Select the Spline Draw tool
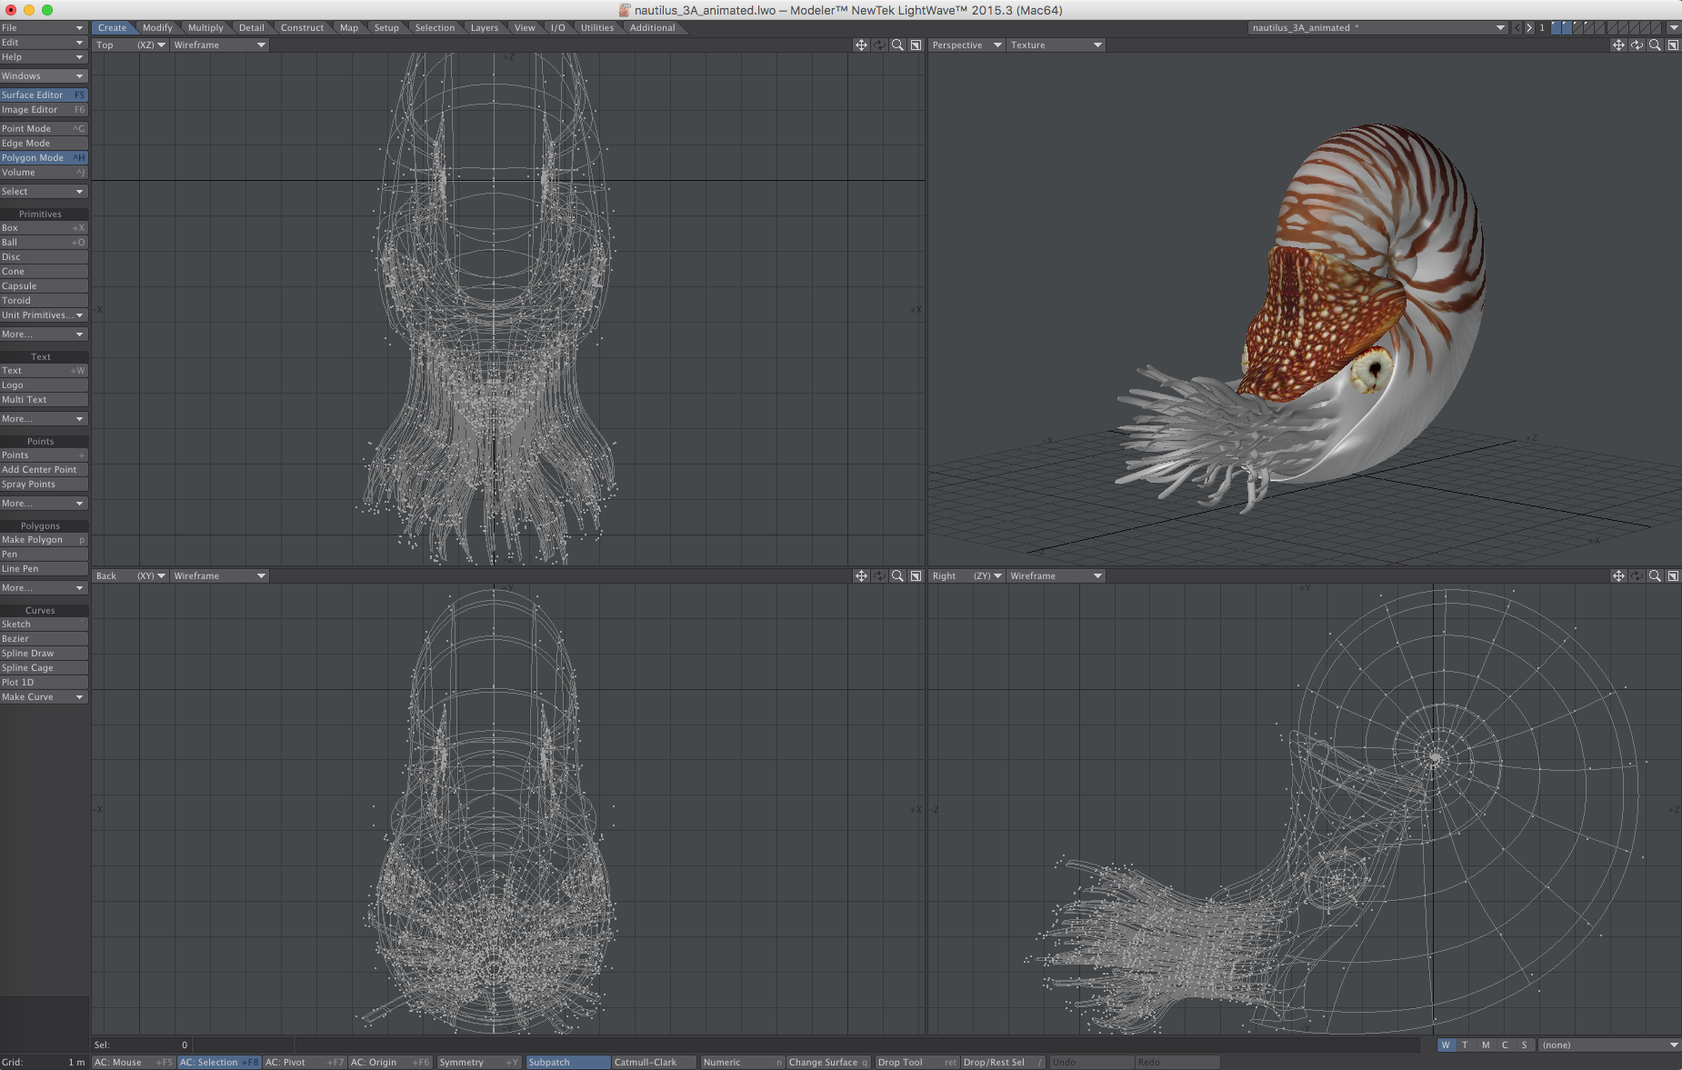The height and width of the screenshot is (1070, 1682). click(x=44, y=653)
